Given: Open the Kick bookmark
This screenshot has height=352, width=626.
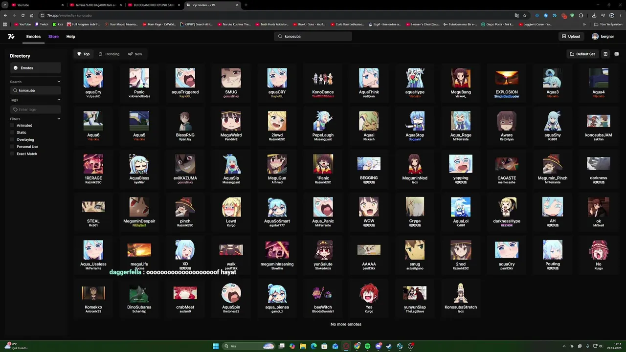Looking at the screenshot, I should [x=58, y=24].
